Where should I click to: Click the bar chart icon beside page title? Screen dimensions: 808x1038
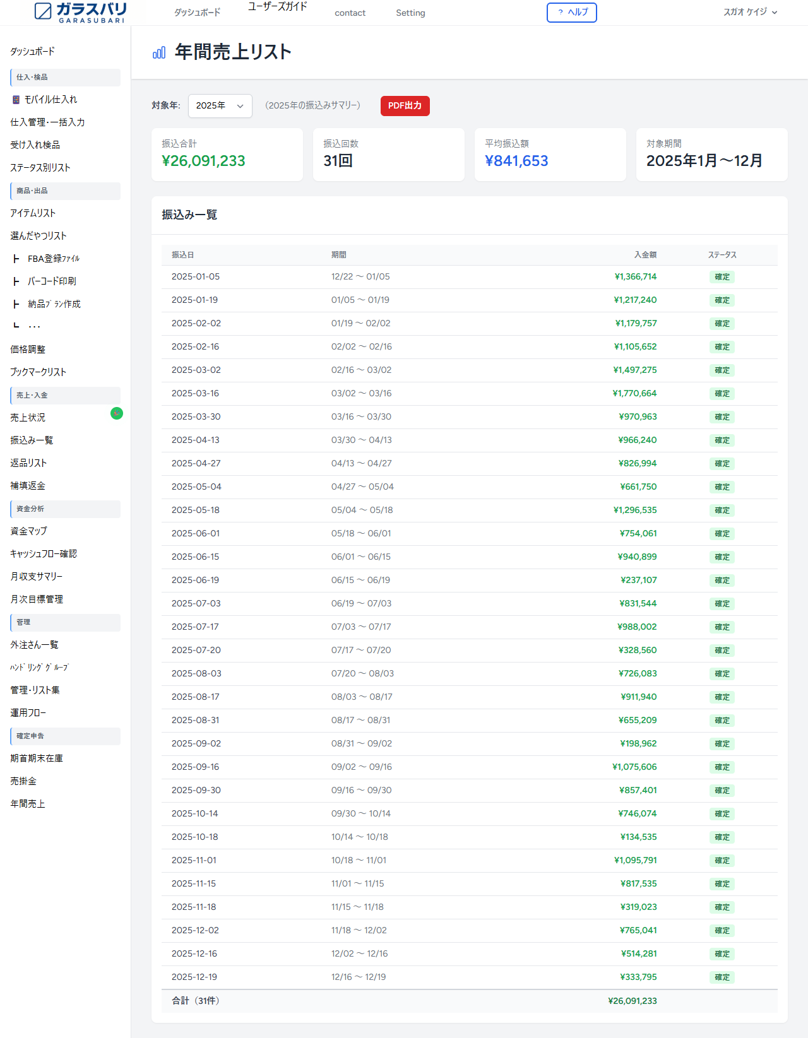click(159, 52)
